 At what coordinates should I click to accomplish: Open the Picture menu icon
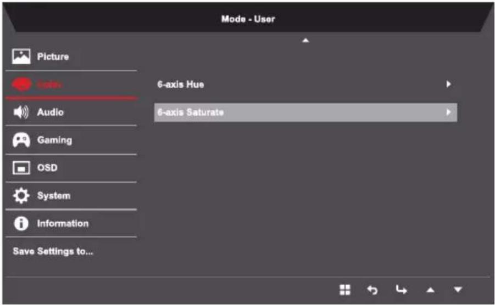click(x=21, y=57)
